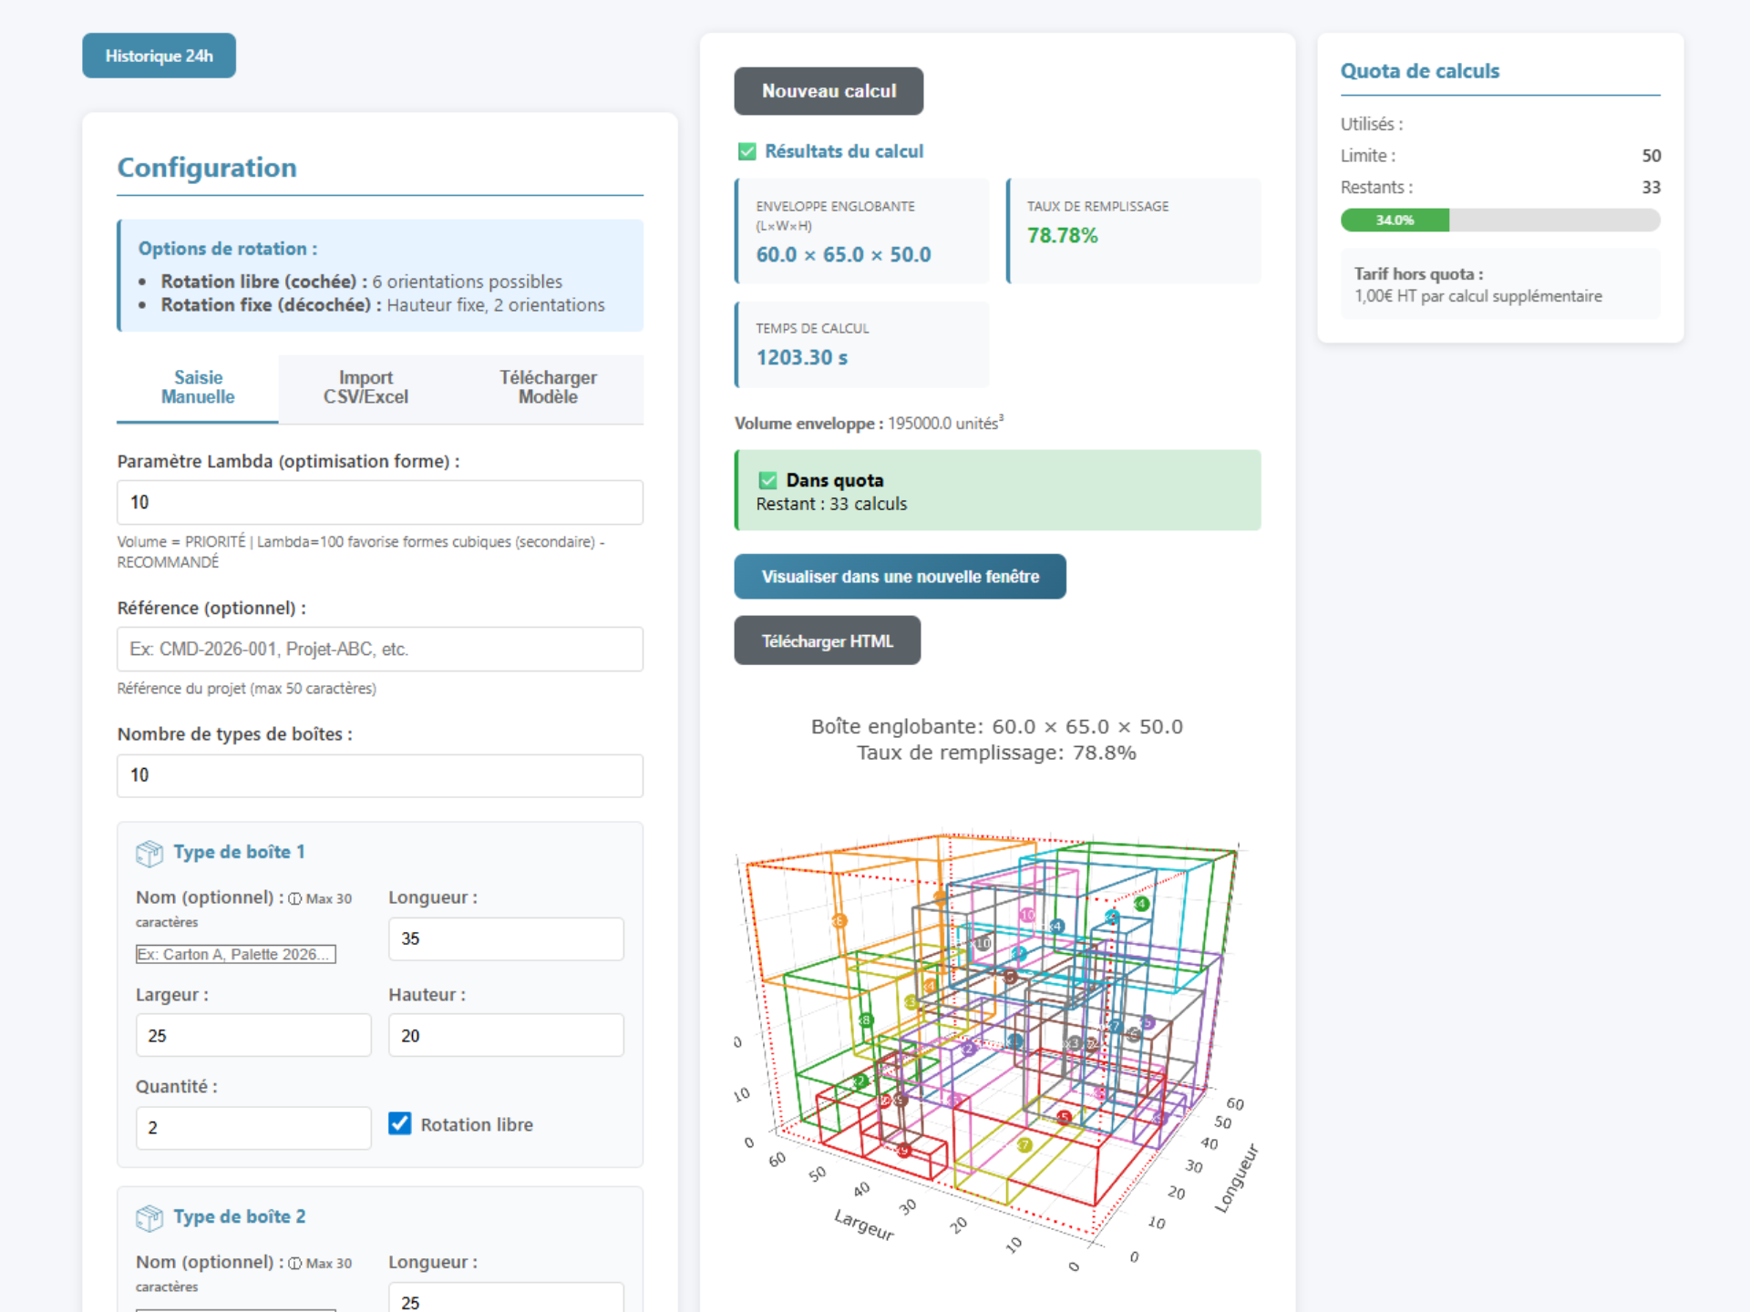Click the Référence optional input field
1750x1312 pixels.
(x=379, y=649)
